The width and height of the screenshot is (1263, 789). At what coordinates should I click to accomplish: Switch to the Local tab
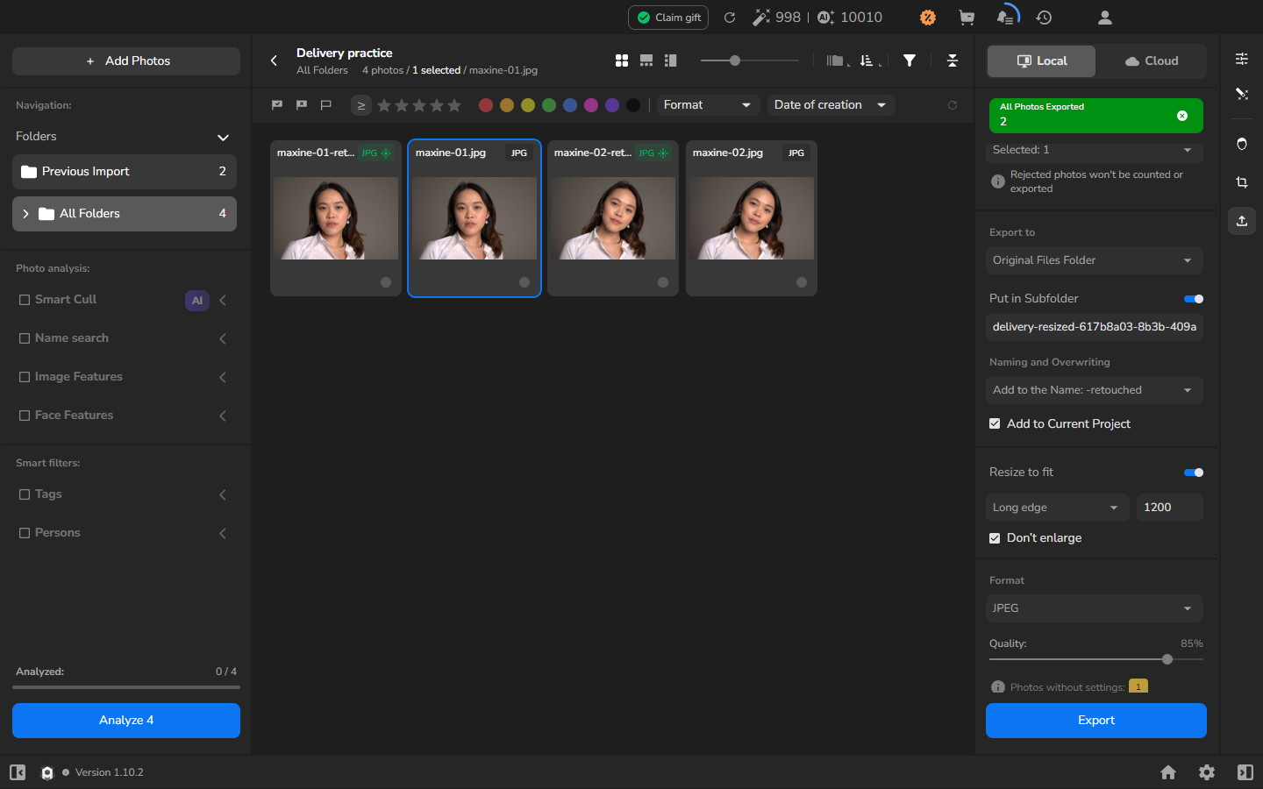[1042, 61]
